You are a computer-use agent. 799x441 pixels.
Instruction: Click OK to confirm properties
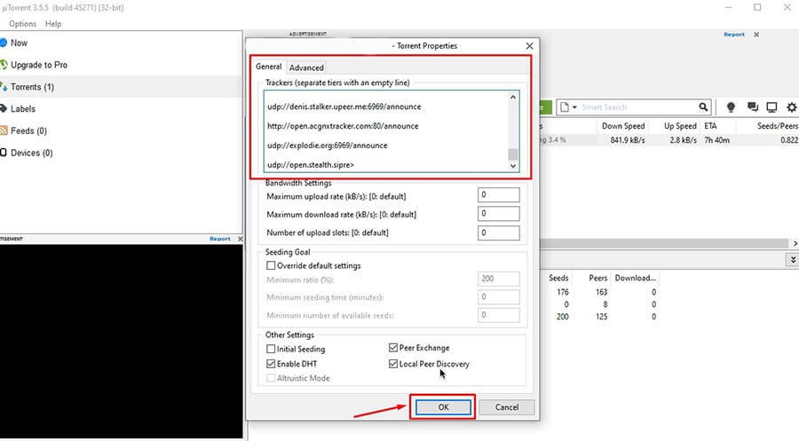443,407
